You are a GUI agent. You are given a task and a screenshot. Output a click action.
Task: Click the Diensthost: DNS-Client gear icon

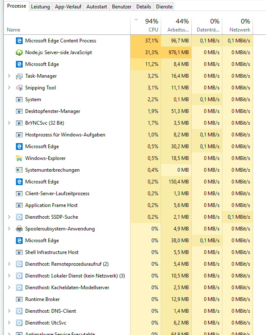click(x=19, y=311)
